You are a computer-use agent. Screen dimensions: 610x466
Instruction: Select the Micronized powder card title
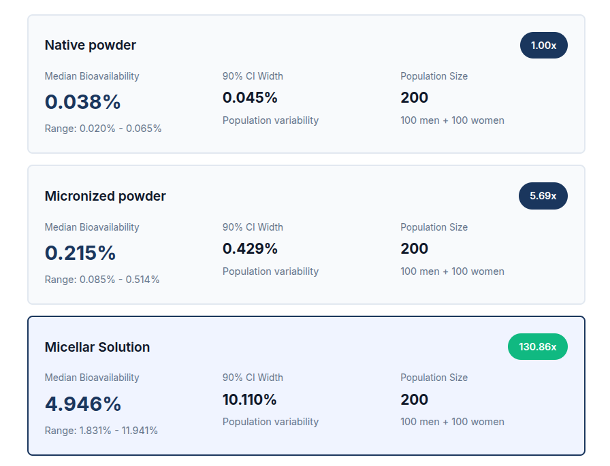[105, 197]
